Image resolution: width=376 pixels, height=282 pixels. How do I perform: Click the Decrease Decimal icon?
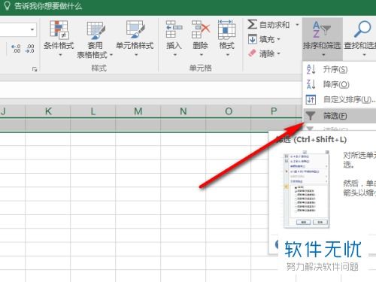point(30,48)
